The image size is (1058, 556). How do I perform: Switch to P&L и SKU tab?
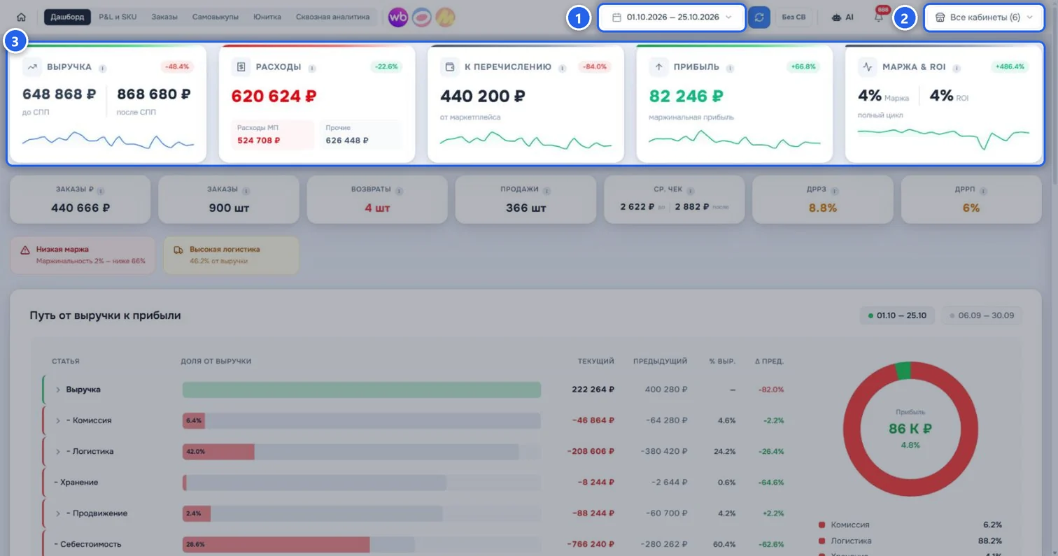[118, 17]
